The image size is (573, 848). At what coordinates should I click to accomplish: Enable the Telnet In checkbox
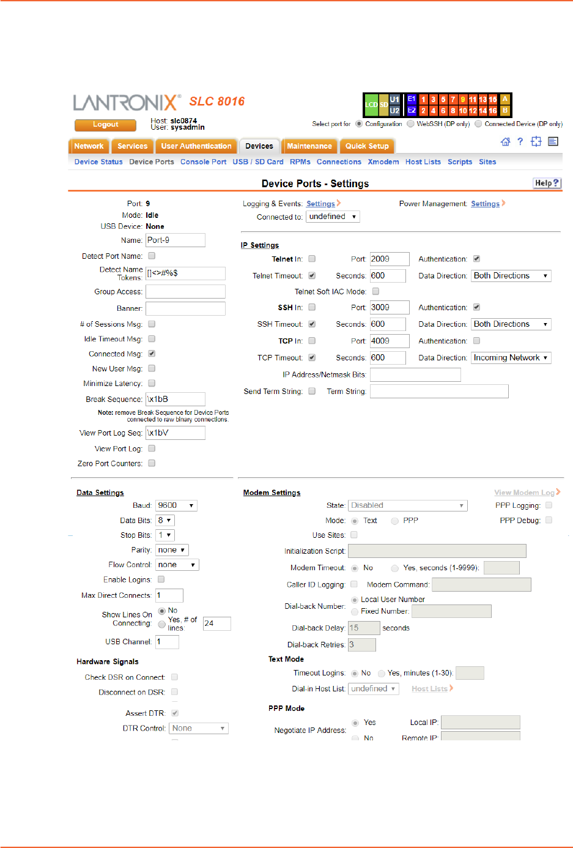pyautogui.click(x=312, y=259)
